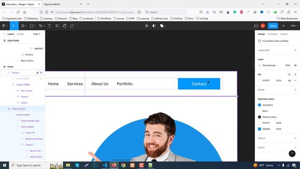The image size is (300, 169).
Task: Click the Use as mask icon
Action: click(154, 26)
